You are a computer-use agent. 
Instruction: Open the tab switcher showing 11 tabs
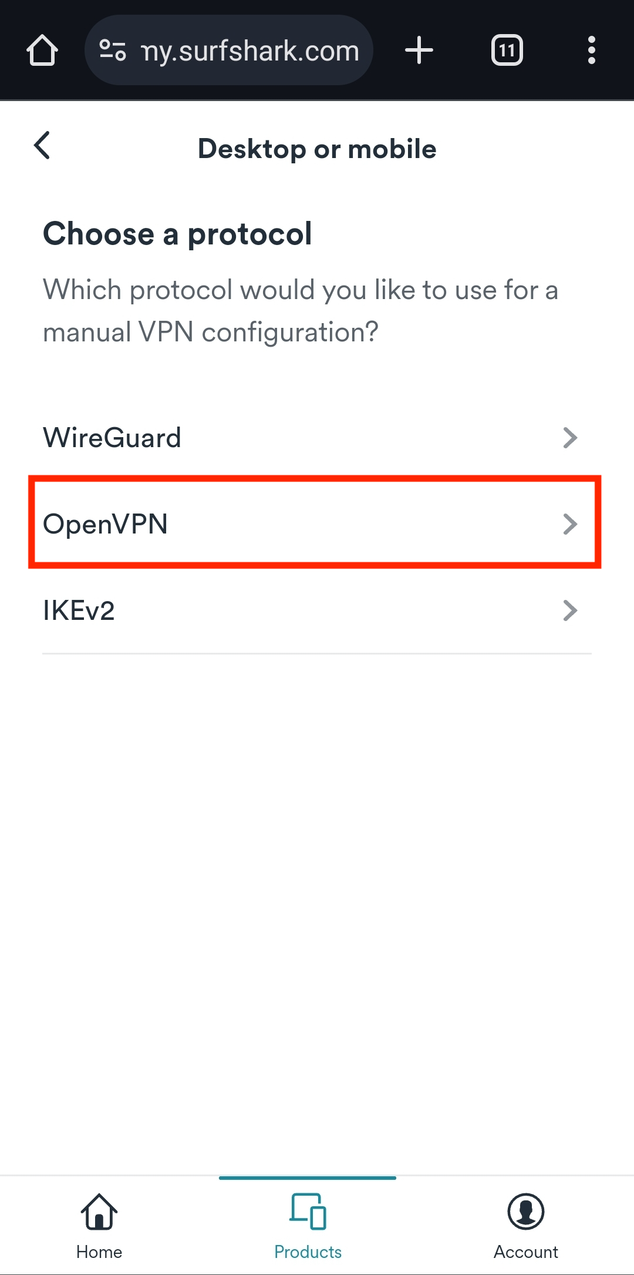[507, 51]
